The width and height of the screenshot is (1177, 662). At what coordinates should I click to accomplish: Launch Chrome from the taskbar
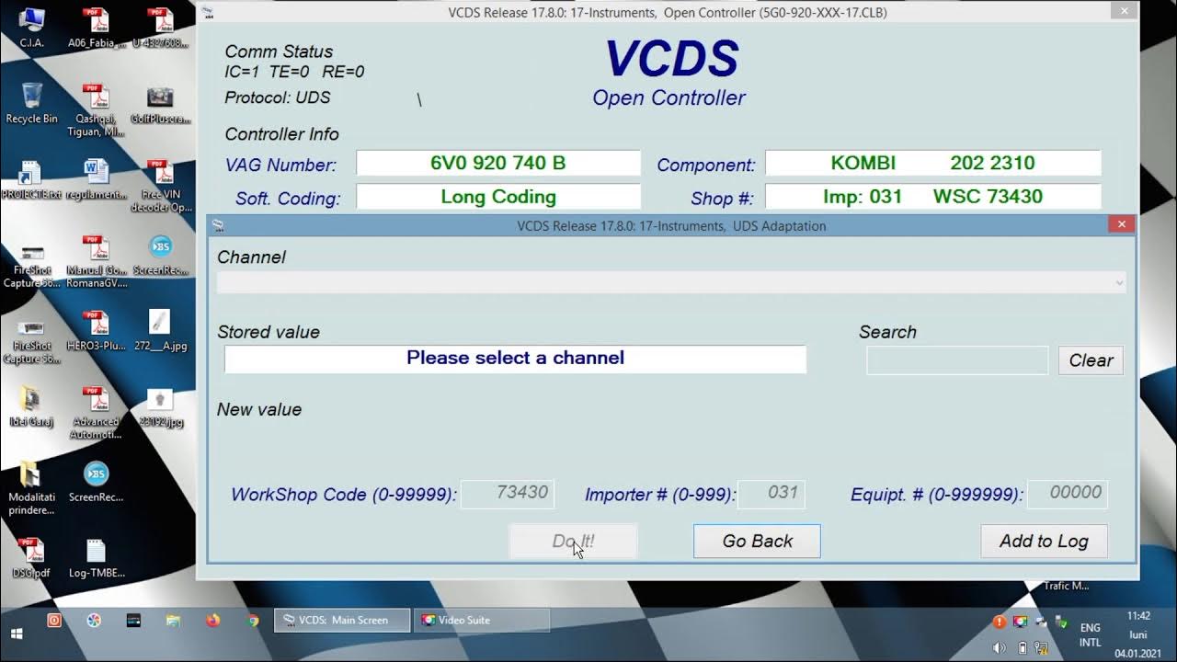click(x=253, y=621)
